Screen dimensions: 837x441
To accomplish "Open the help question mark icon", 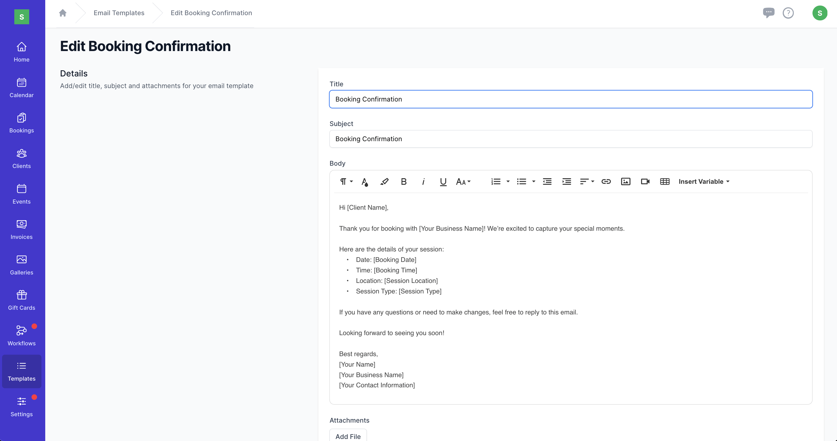I will pos(788,13).
